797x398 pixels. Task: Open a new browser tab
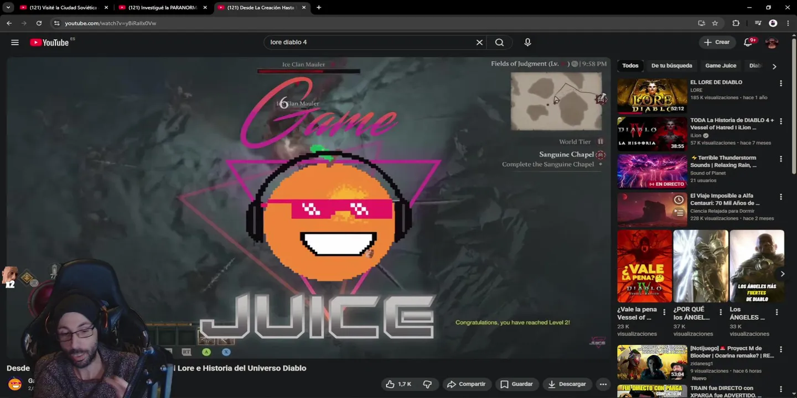tap(319, 8)
